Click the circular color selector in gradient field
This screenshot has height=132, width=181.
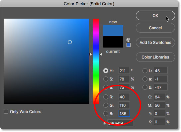70,42
